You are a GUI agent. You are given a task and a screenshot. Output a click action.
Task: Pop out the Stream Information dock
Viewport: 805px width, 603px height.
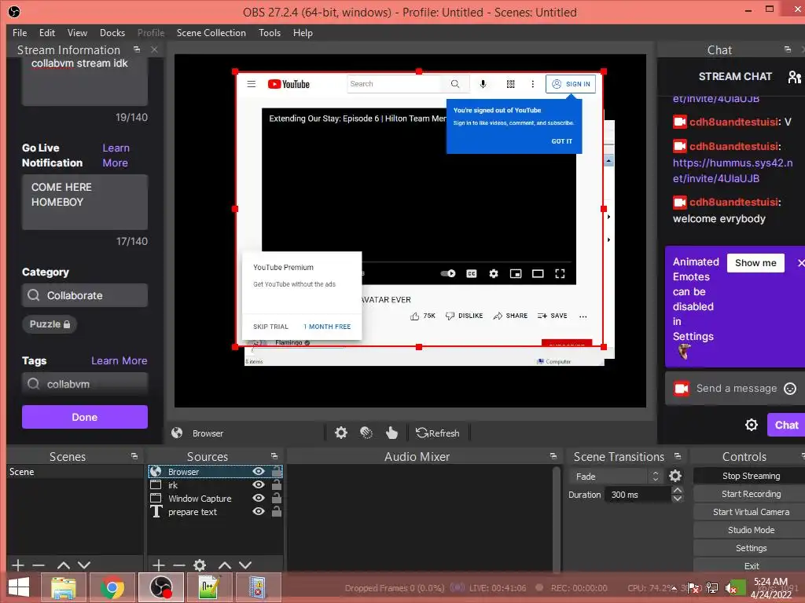click(137, 49)
